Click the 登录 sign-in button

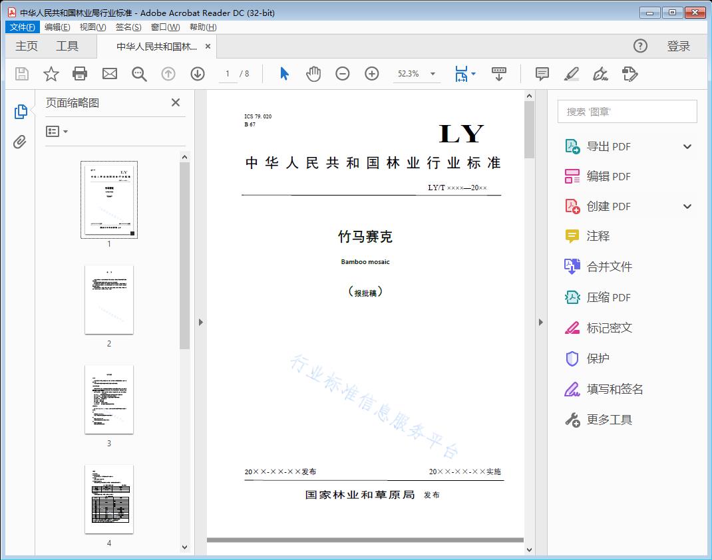pos(678,46)
